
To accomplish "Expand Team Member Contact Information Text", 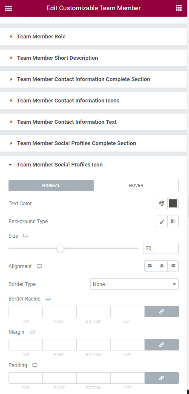I will pos(94,122).
